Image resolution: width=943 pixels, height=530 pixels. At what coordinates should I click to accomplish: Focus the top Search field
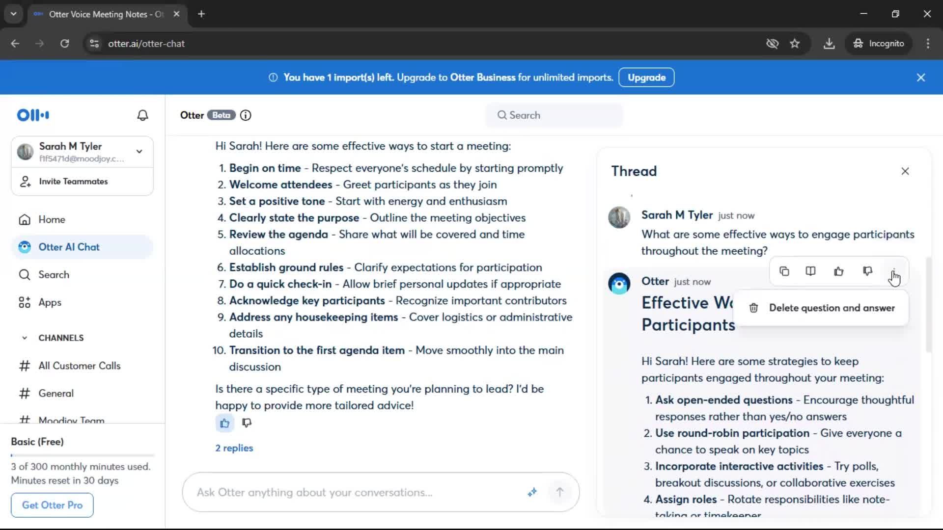tap(554, 115)
